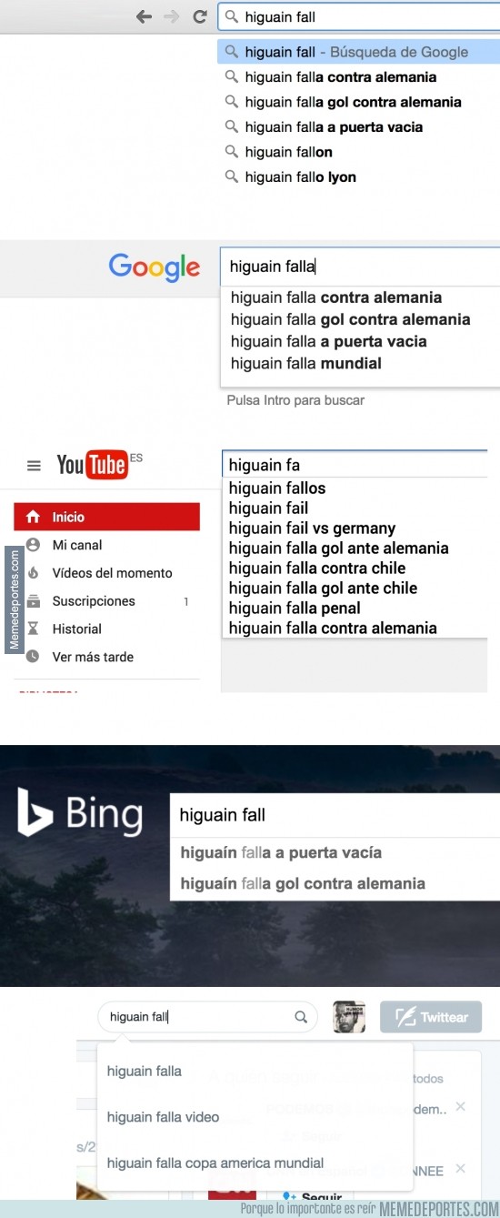
Task: Click the browser back arrow
Action: (144, 16)
